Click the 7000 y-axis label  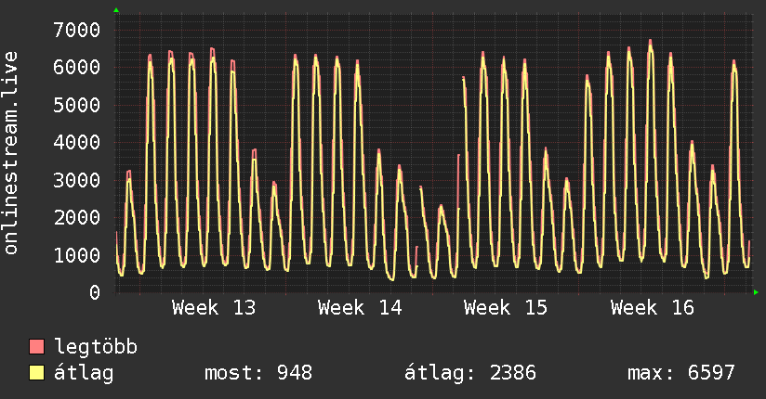(77, 31)
